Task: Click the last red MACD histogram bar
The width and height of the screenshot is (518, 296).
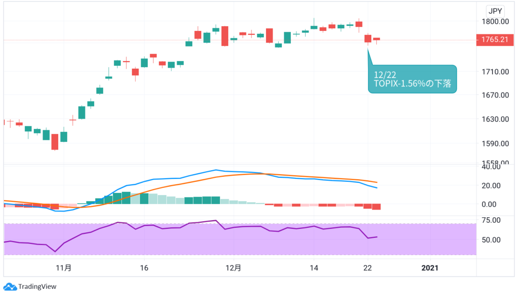Action: 376,207
